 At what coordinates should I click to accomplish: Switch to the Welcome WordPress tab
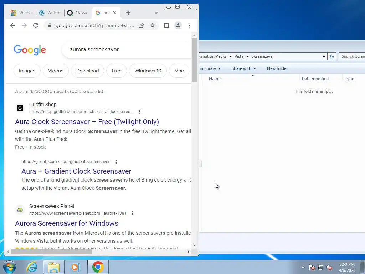(50, 13)
